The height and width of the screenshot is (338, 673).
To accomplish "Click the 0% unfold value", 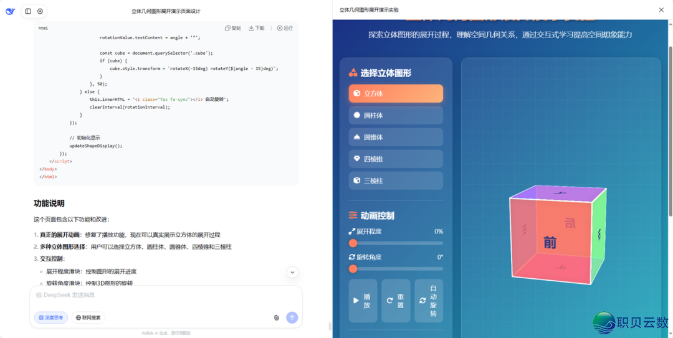I will click(x=439, y=232).
